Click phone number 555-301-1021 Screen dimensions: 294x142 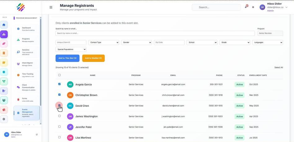(x=216, y=85)
